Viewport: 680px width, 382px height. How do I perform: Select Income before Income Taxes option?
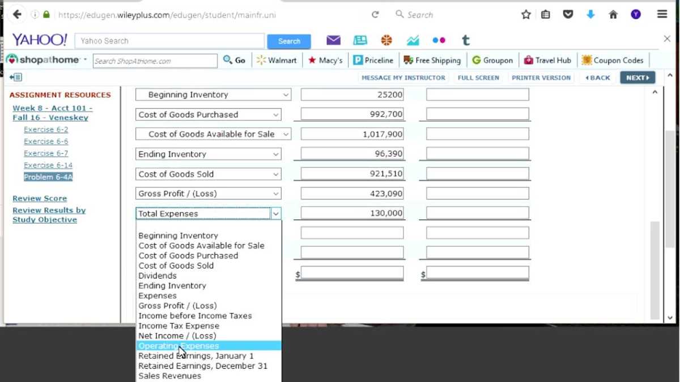tap(209, 316)
